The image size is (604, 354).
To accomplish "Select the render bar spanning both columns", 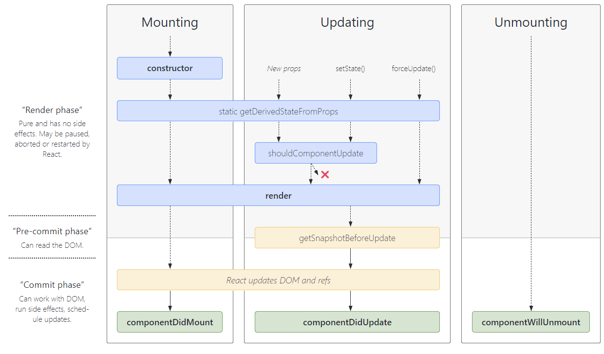I will pos(278,195).
